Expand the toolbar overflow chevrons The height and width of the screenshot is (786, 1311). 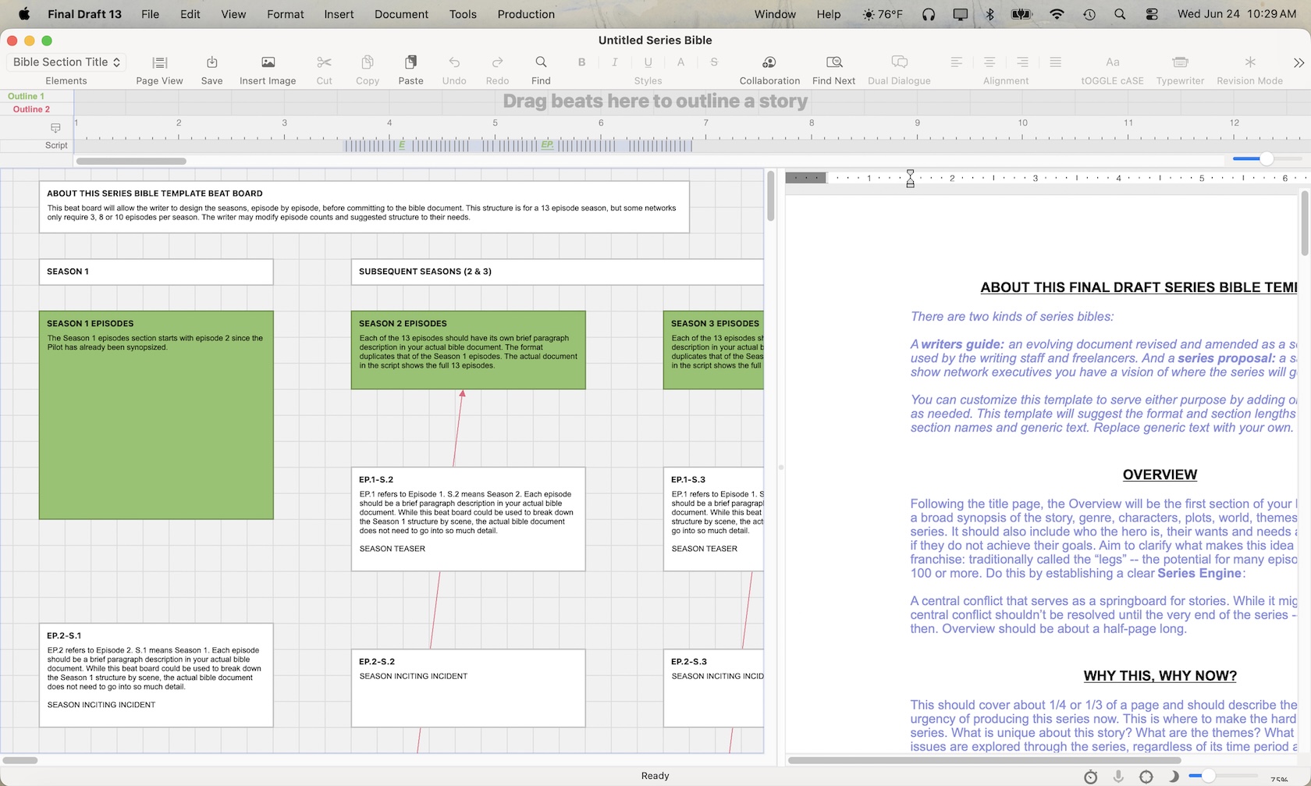tap(1299, 62)
